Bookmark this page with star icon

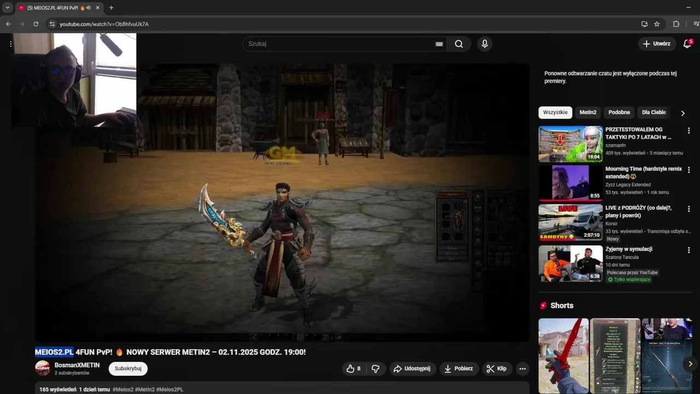pyautogui.click(x=657, y=24)
